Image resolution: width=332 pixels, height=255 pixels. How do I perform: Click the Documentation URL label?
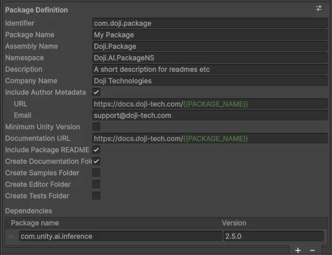pos(37,138)
